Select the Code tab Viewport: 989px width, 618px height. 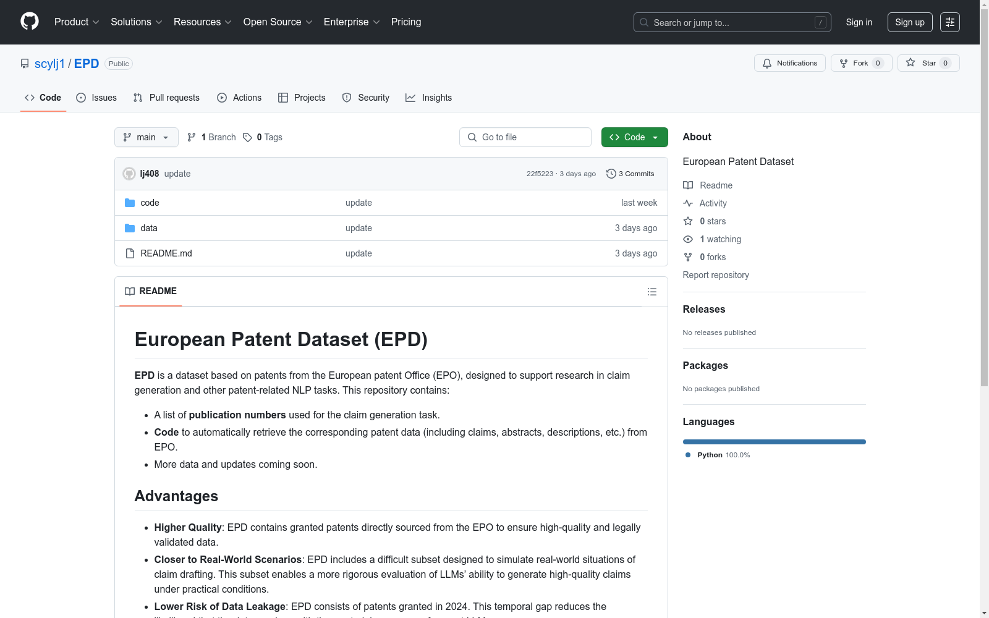pyautogui.click(x=43, y=98)
